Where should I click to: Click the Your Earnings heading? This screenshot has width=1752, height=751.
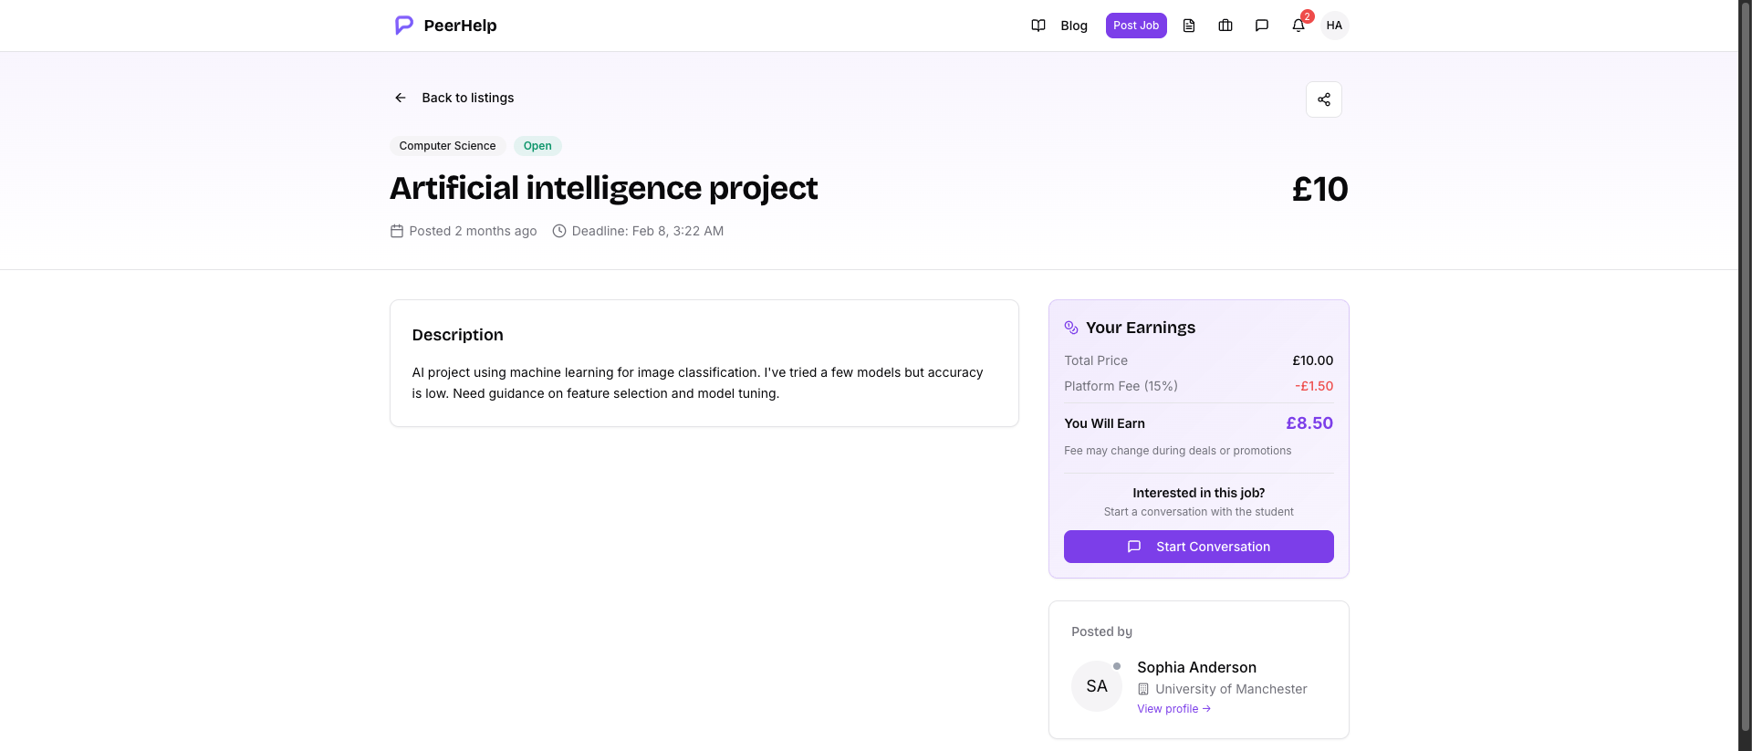(1141, 328)
